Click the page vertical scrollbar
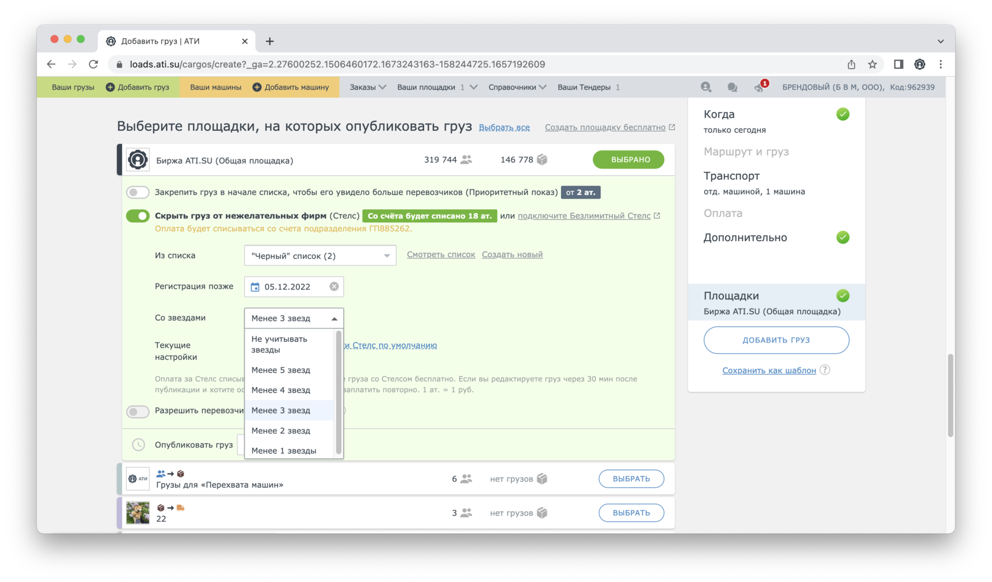992x582 pixels. 951,395
